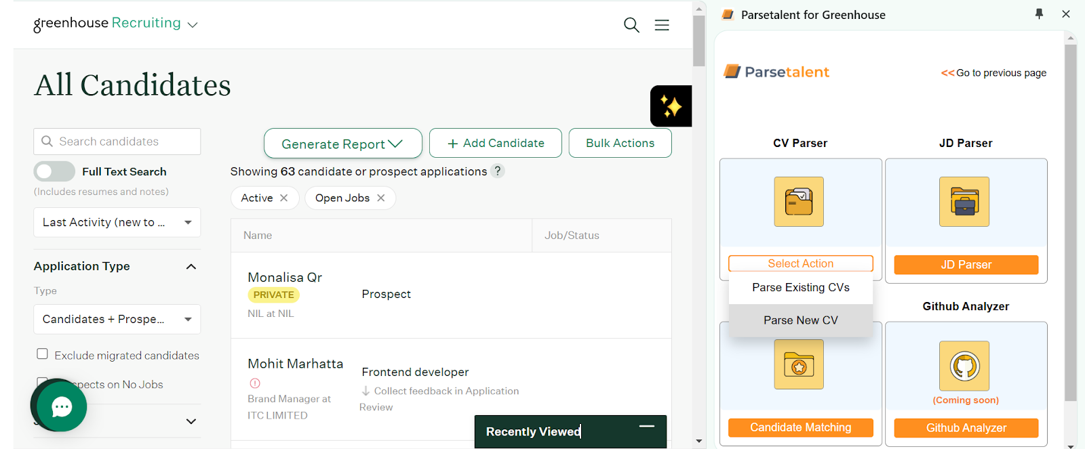The image size is (1085, 449).
Task: Open candidate Monalisa Qr
Action: tap(285, 277)
